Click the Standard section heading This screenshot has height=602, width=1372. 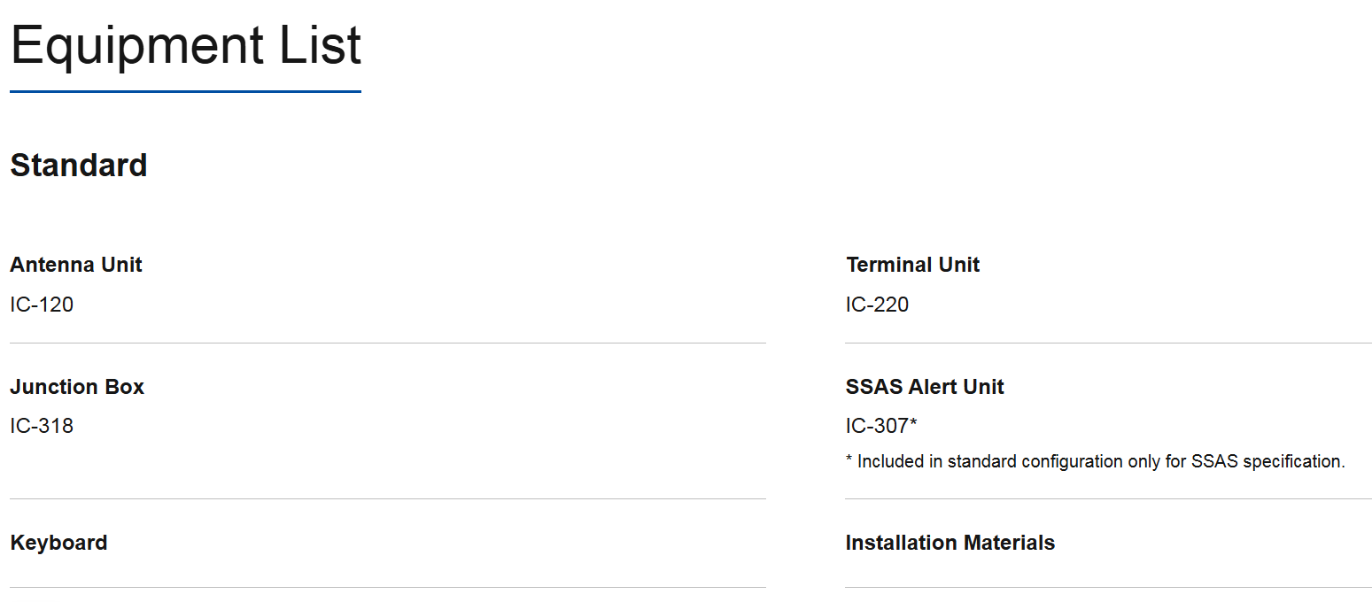click(x=79, y=166)
